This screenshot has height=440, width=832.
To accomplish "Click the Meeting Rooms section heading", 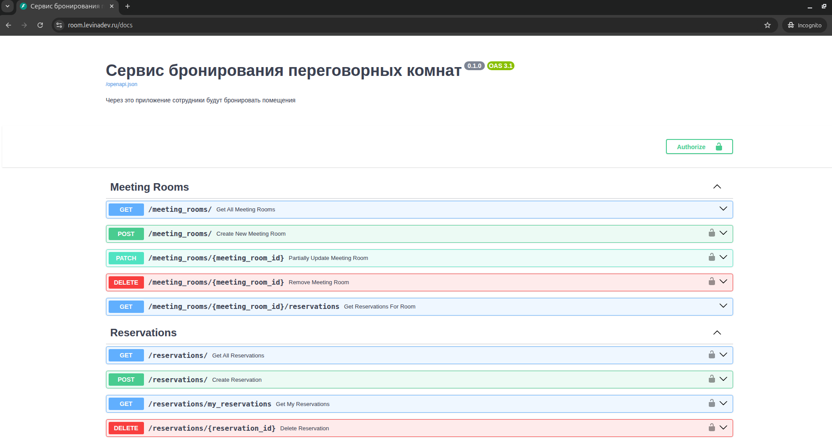I will point(150,187).
